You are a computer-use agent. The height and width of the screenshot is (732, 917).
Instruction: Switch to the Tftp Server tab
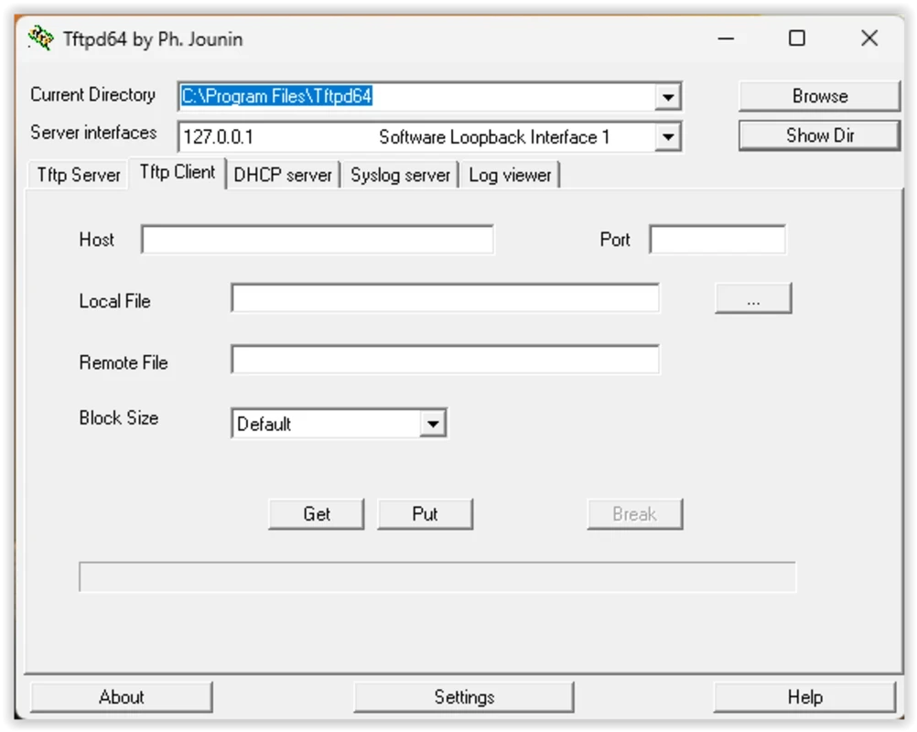coord(79,175)
